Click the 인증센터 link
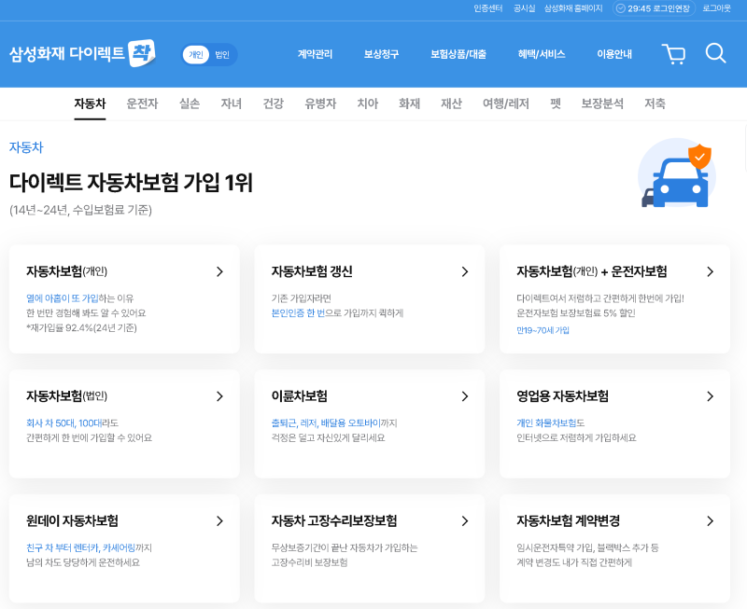This screenshot has height=609, width=747. click(x=487, y=8)
